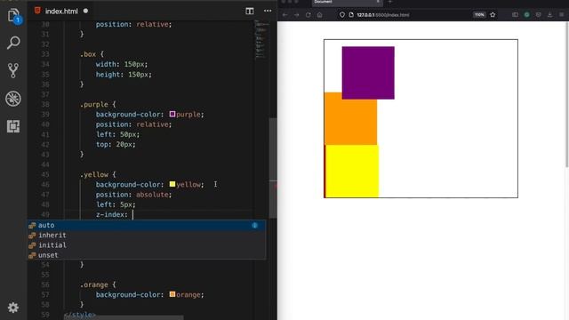Click the green extension icon in browser toolbar
This screenshot has height=320, width=569.
pos(526,15)
